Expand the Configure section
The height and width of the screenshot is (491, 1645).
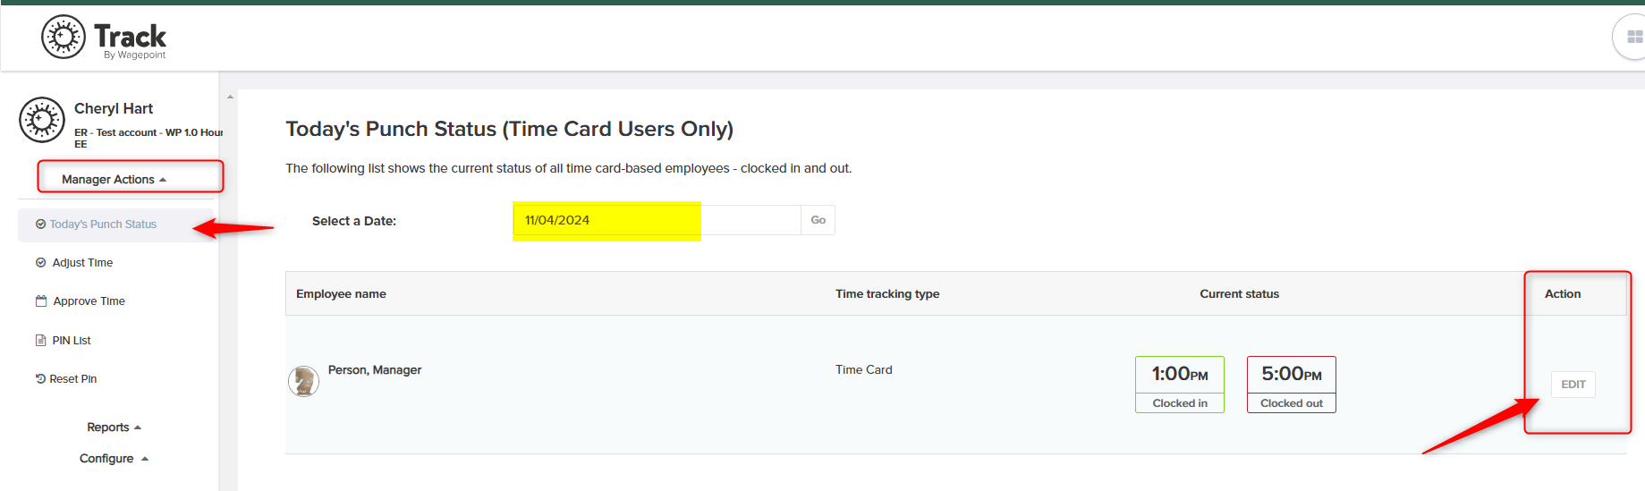114,459
